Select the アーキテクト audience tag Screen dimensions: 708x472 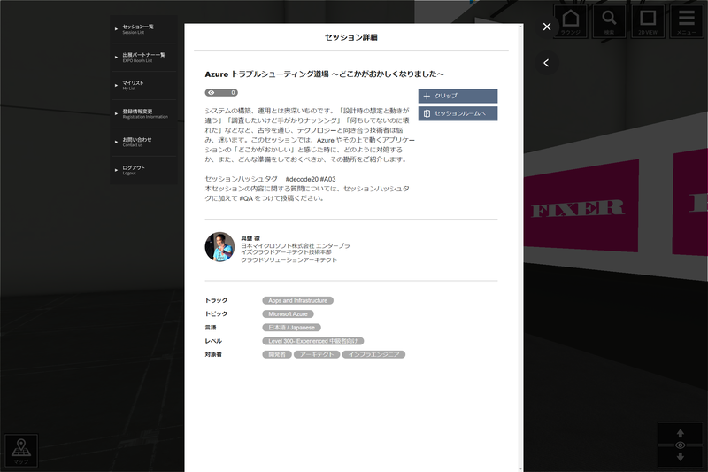pyautogui.click(x=317, y=354)
